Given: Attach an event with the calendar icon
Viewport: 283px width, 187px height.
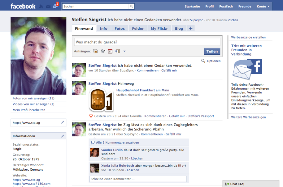Looking at the screenshot, I should (110, 51).
